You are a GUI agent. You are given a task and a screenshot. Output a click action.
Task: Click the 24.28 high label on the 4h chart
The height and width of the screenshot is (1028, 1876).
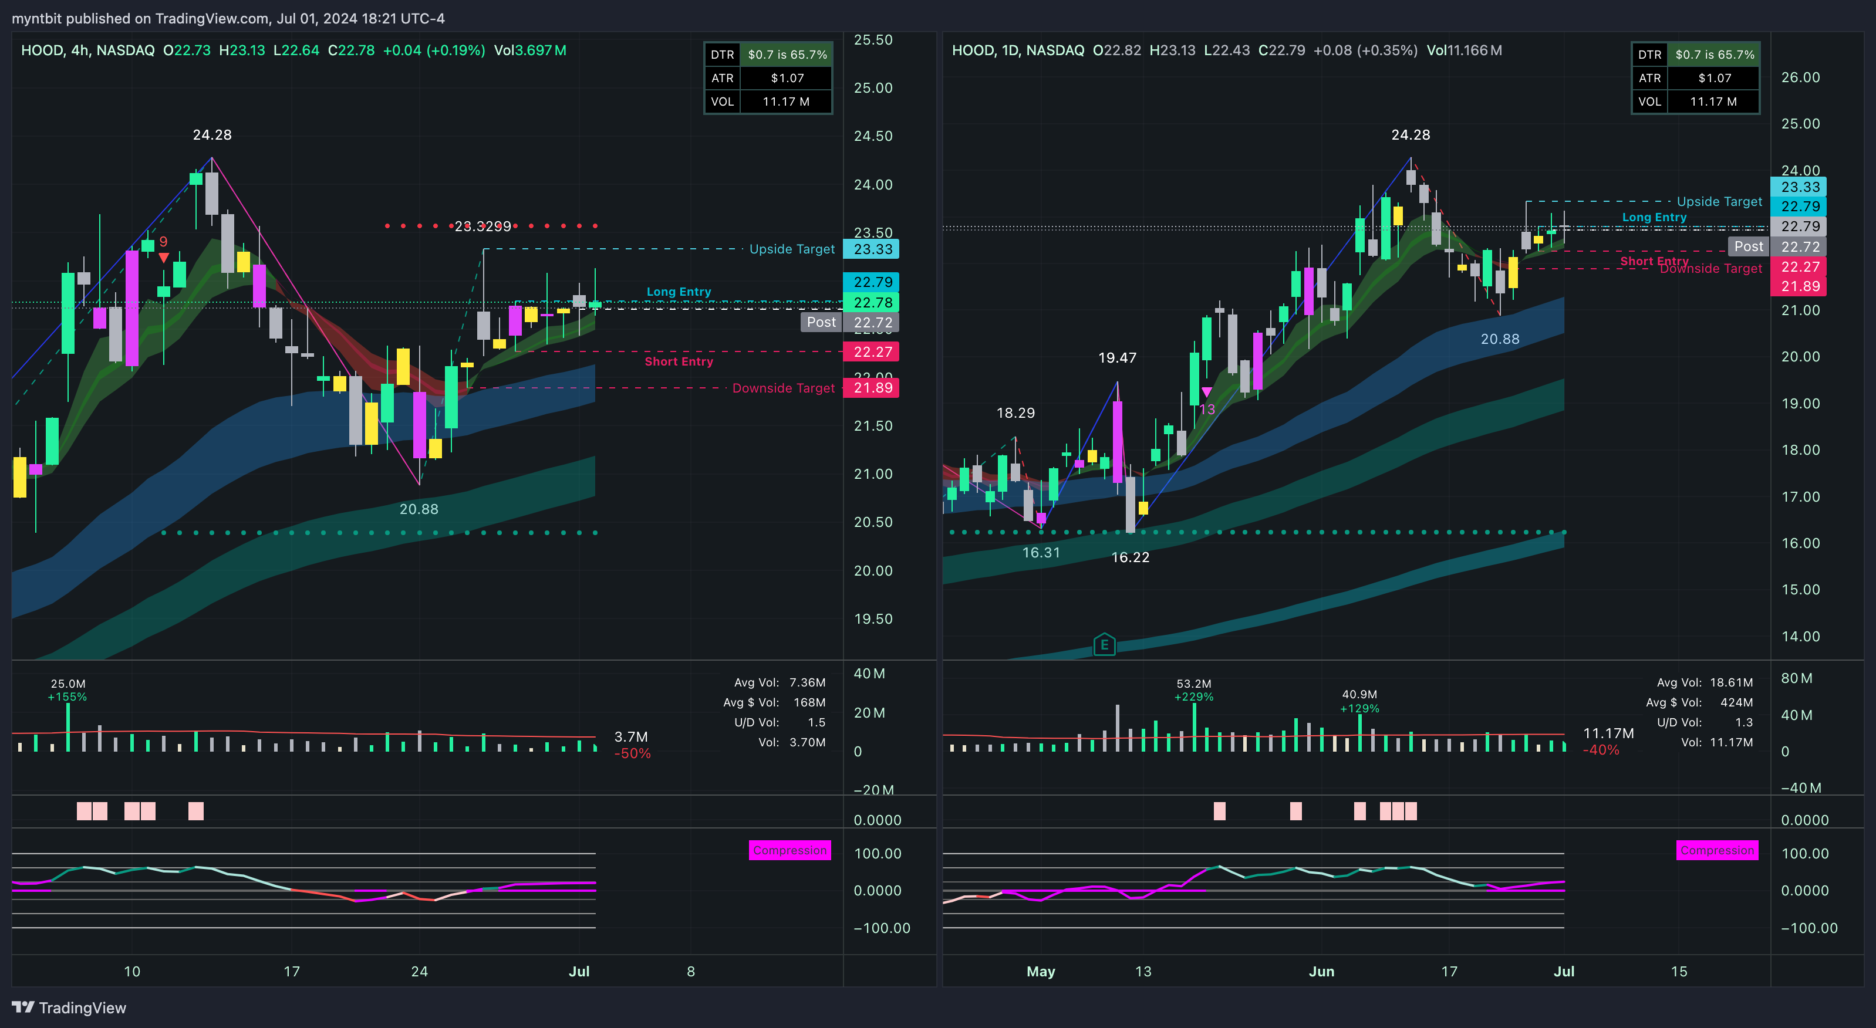click(212, 135)
